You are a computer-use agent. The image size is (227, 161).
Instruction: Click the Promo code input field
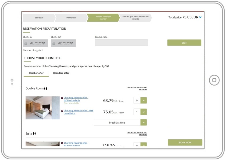pyautogui.click(x=121, y=43)
